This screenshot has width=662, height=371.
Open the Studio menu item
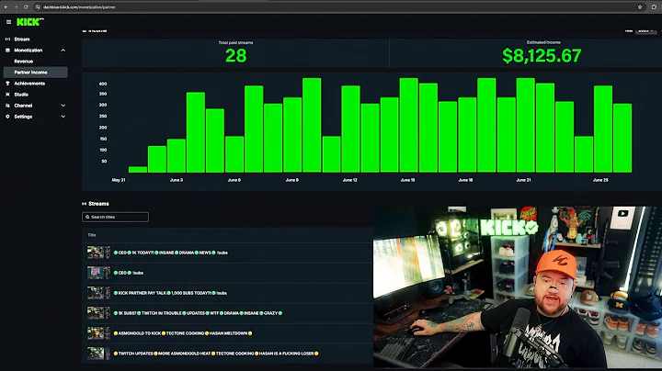(21, 95)
